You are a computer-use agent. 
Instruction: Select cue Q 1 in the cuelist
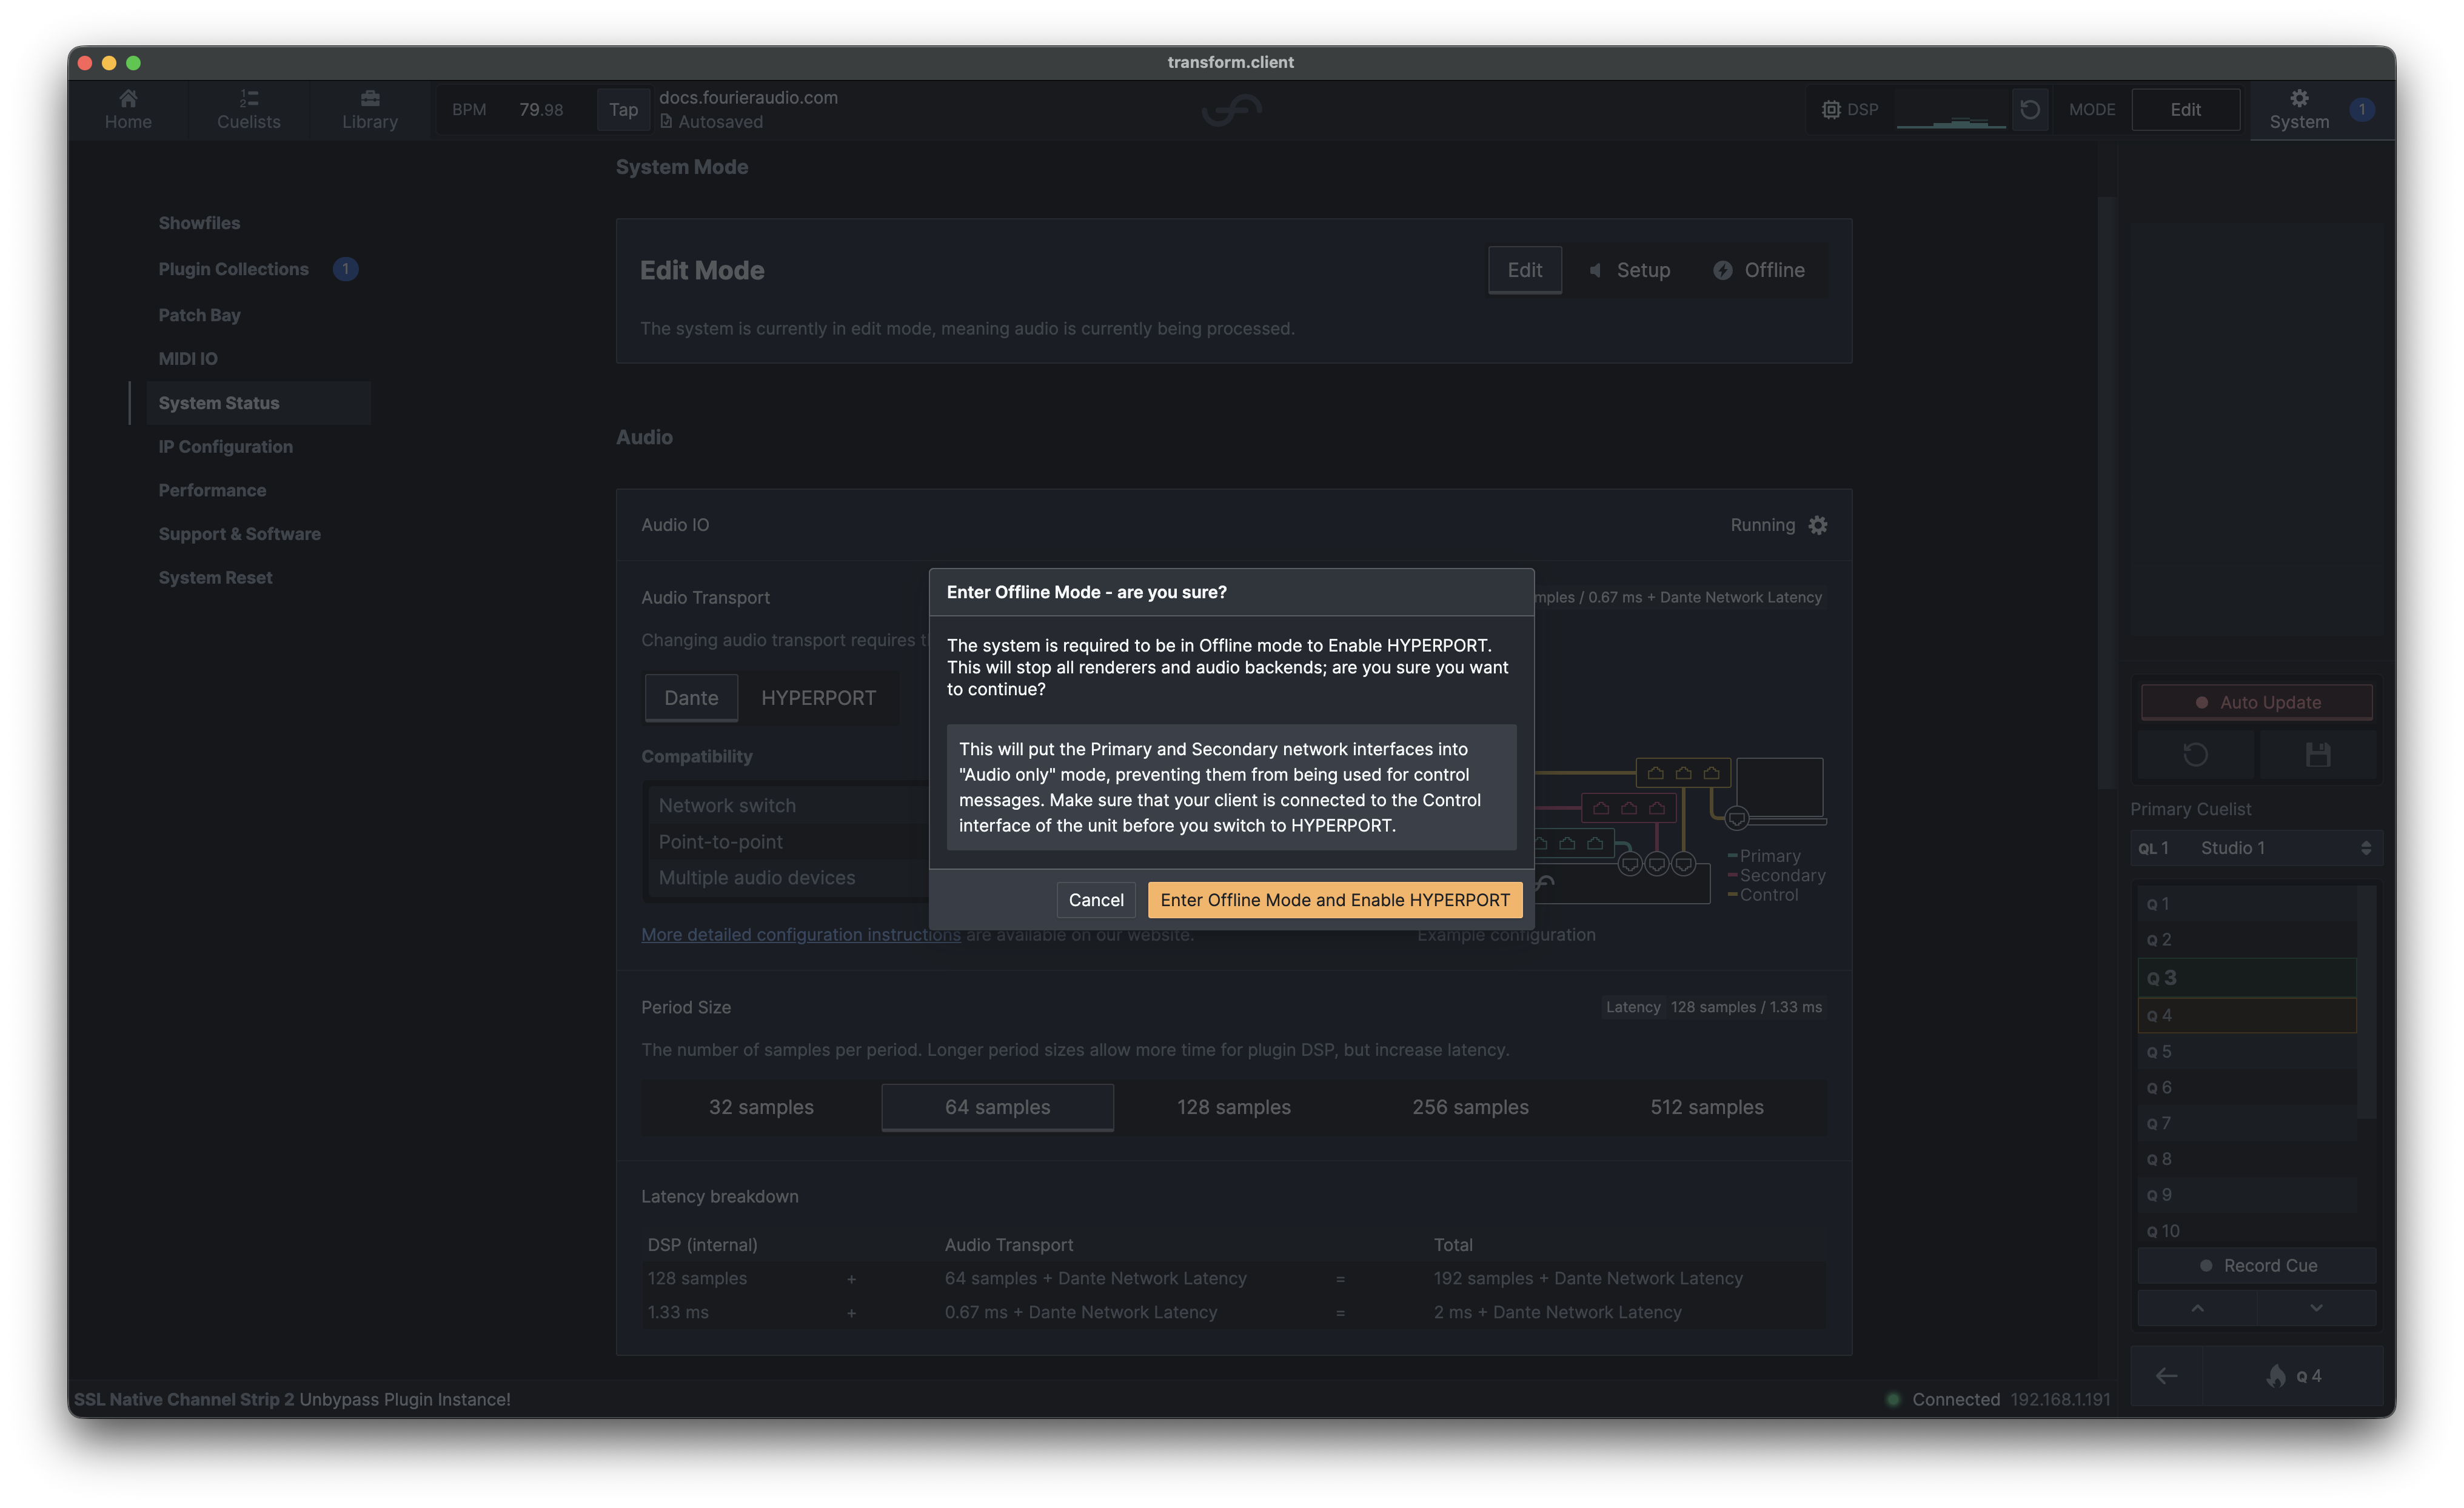[2247, 904]
